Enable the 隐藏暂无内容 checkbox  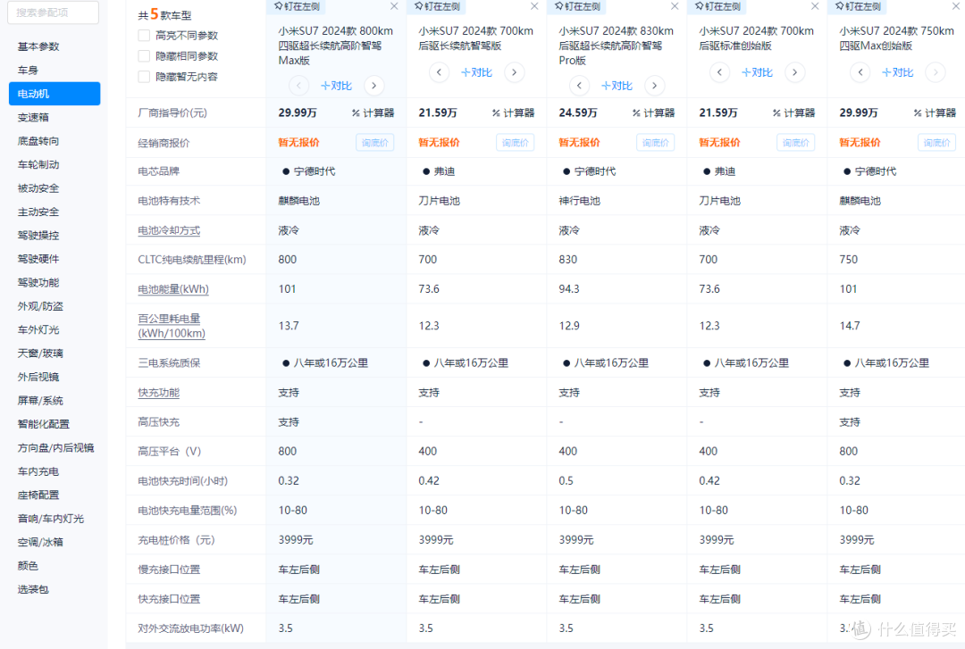click(144, 76)
